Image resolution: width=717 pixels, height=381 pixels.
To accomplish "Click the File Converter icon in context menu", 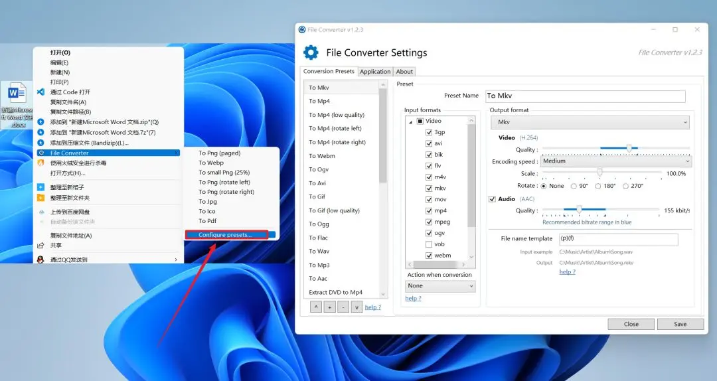I will (x=42, y=153).
